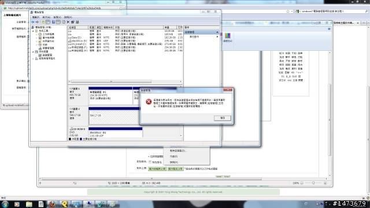Click the last icon in Computer Management toolbar
The width and height of the screenshot is (370, 208).
77,22
